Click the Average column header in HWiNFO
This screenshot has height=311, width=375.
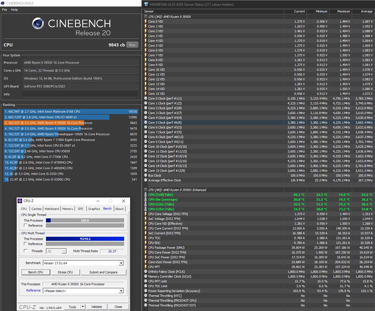363,11
